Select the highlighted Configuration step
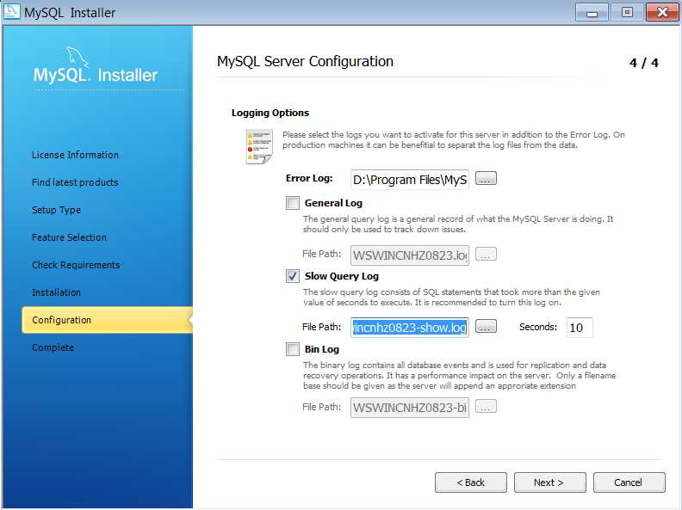Screen dimensions: 682x510 click(107, 320)
